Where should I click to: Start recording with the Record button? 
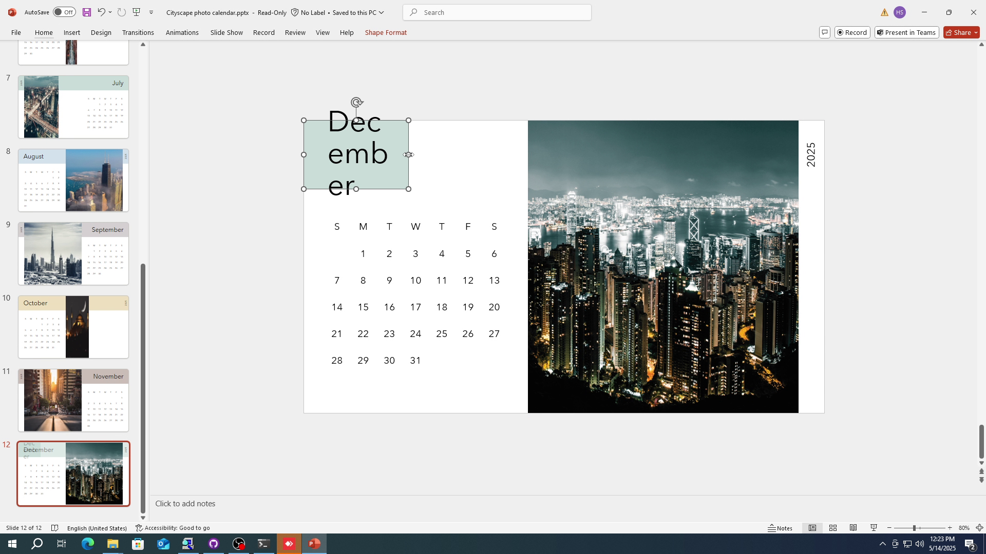pyautogui.click(x=851, y=32)
